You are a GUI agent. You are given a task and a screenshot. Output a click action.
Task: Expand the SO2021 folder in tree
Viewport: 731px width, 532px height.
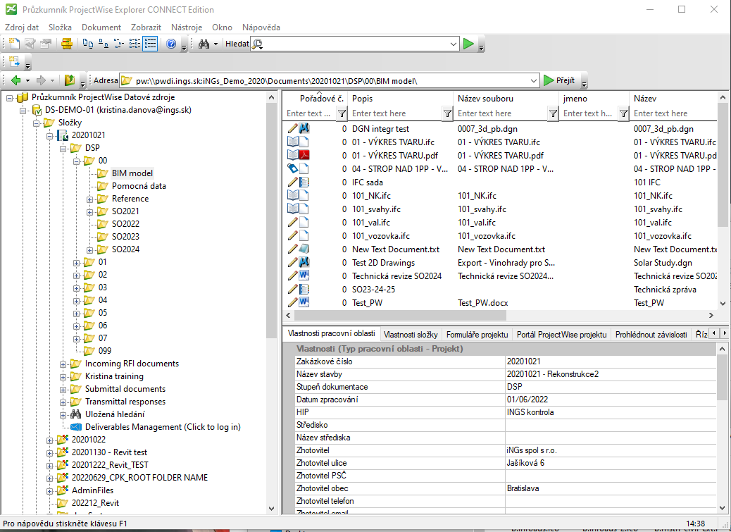tap(90, 211)
